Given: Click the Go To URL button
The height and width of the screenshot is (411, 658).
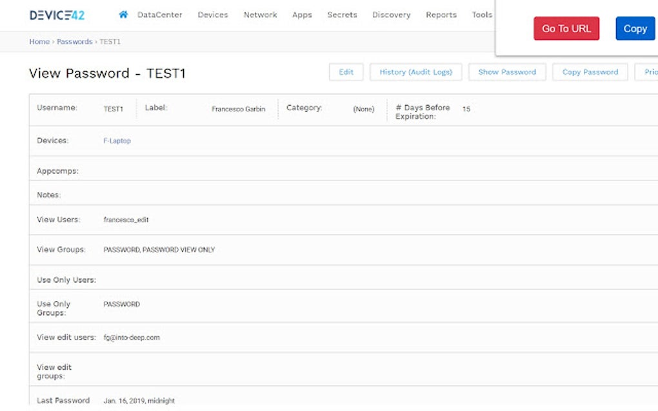Looking at the screenshot, I should pos(566,28).
